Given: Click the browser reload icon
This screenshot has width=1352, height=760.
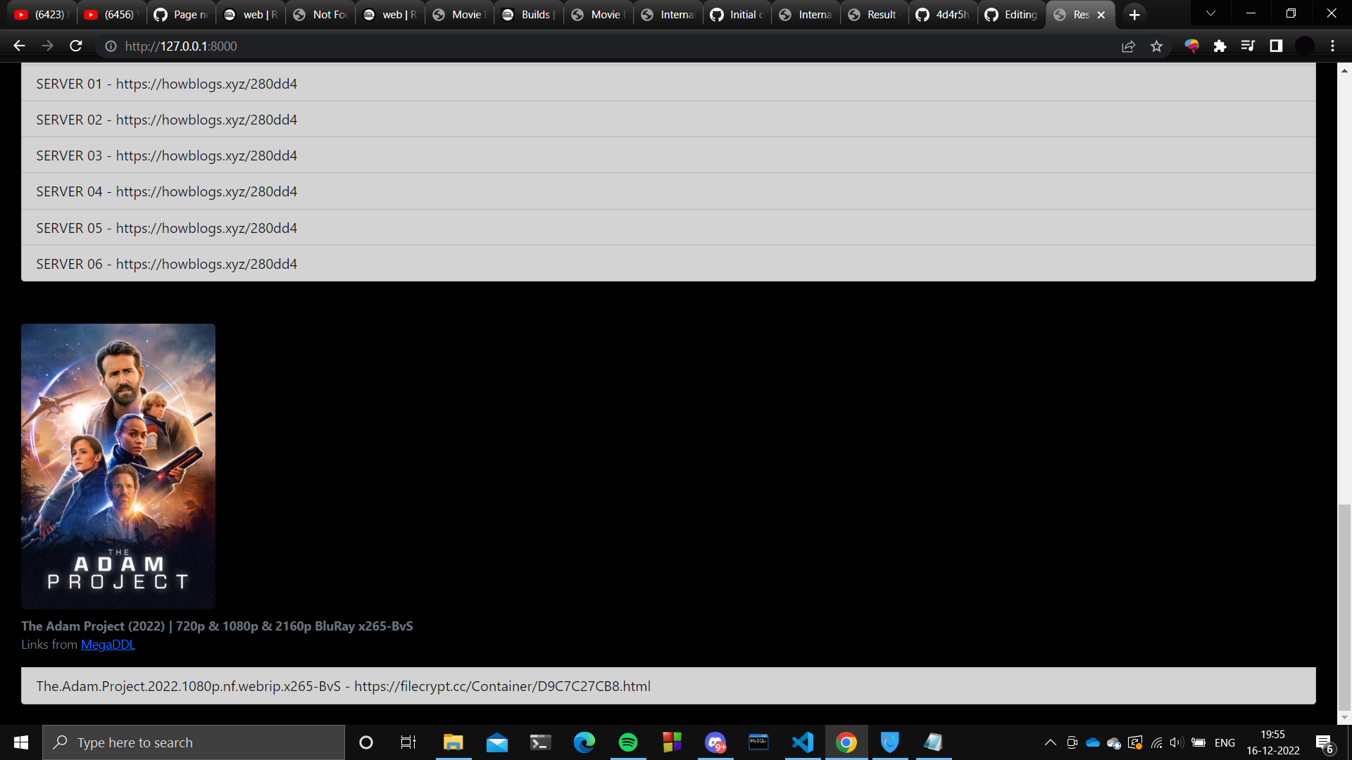Looking at the screenshot, I should pos(76,46).
